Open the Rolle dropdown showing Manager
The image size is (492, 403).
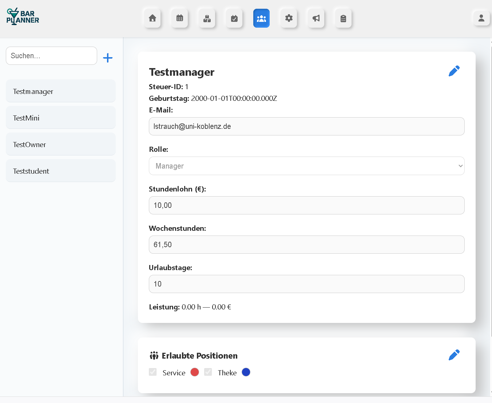pos(307,166)
